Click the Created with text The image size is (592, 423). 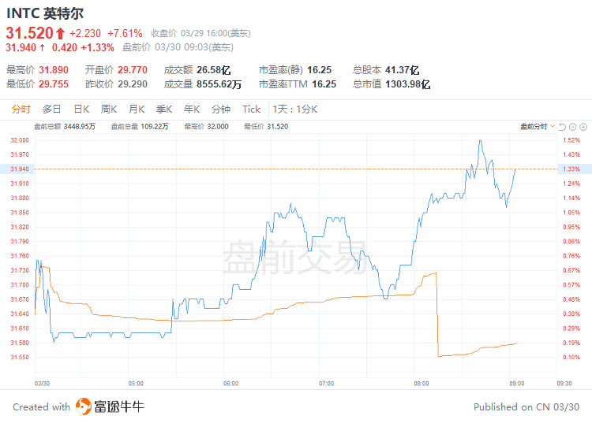[42, 407]
